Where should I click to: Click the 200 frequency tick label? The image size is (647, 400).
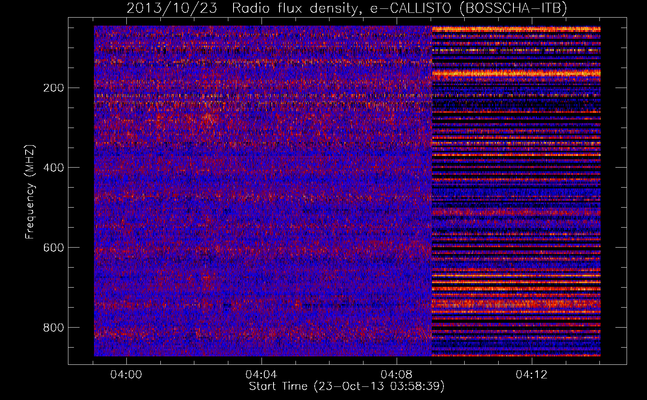(x=53, y=88)
